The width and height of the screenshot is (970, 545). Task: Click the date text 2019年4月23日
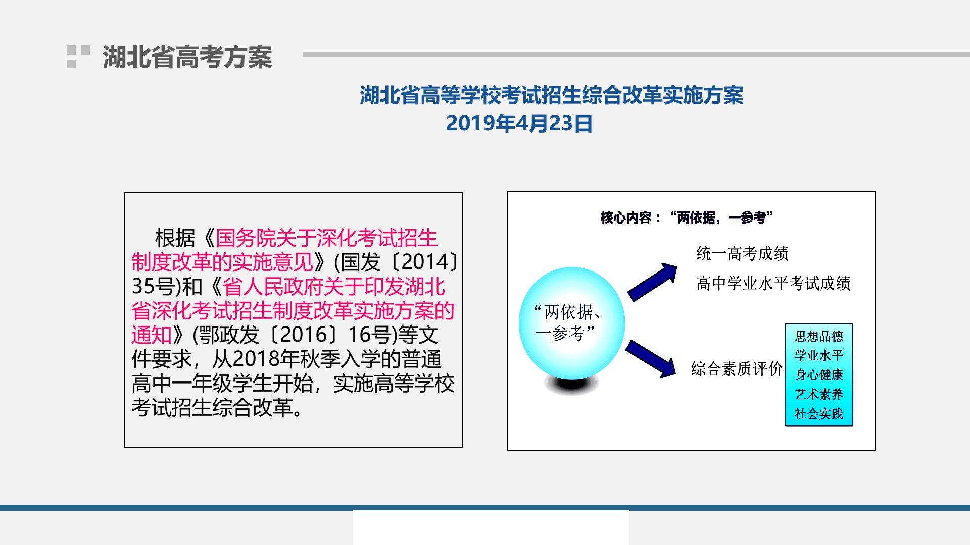tap(519, 124)
